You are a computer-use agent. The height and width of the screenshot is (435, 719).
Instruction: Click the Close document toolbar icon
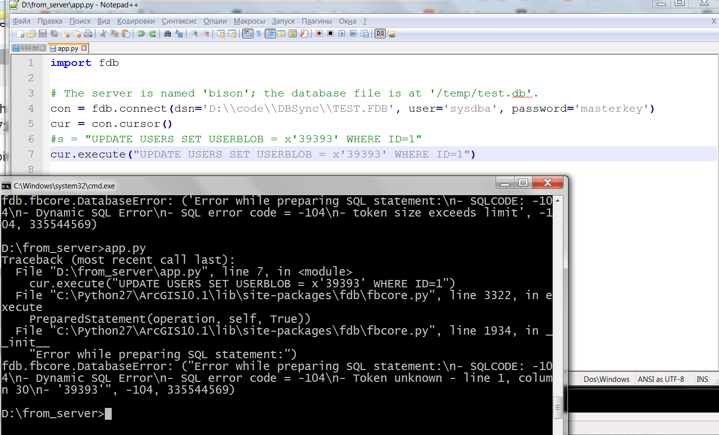point(66,33)
